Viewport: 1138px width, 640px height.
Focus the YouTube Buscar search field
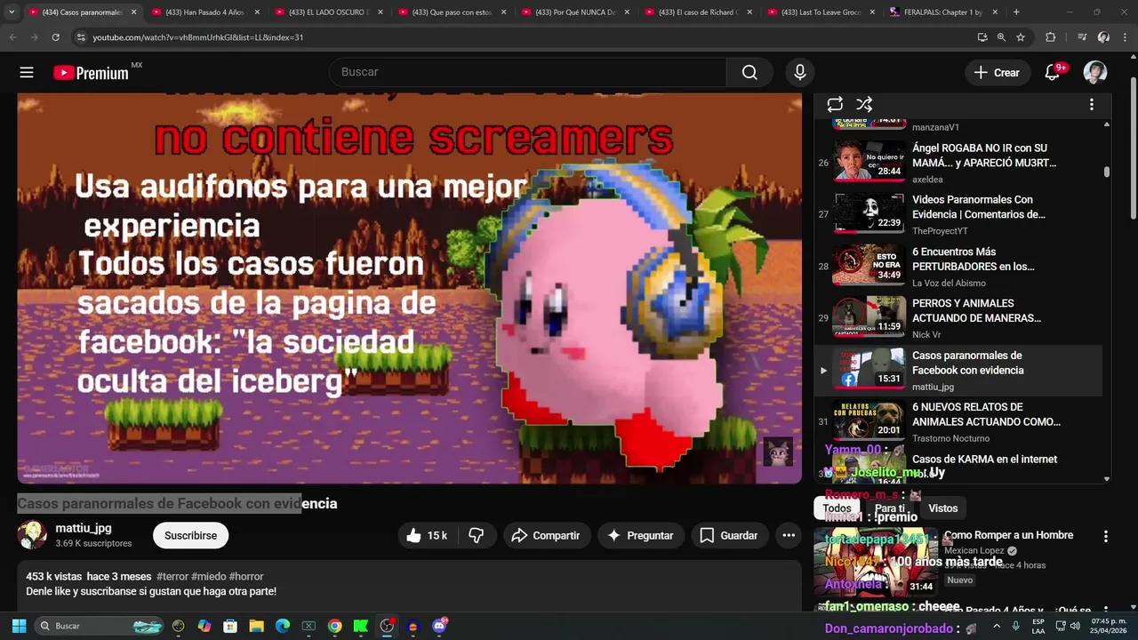pyautogui.click(x=528, y=73)
